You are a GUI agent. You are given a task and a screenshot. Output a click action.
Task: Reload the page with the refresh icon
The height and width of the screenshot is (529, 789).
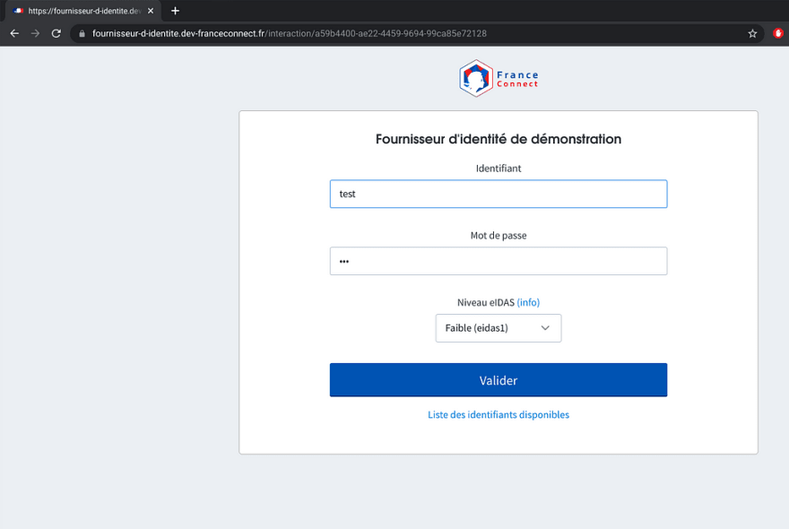(x=56, y=33)
